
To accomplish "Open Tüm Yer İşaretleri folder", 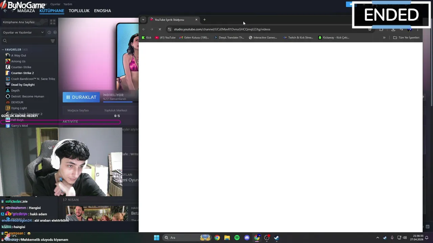I will point(406,37).
